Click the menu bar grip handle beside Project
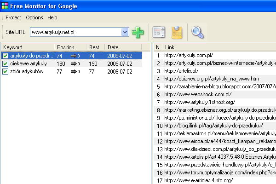Screen dimensions: 276x184 (2, 17)
